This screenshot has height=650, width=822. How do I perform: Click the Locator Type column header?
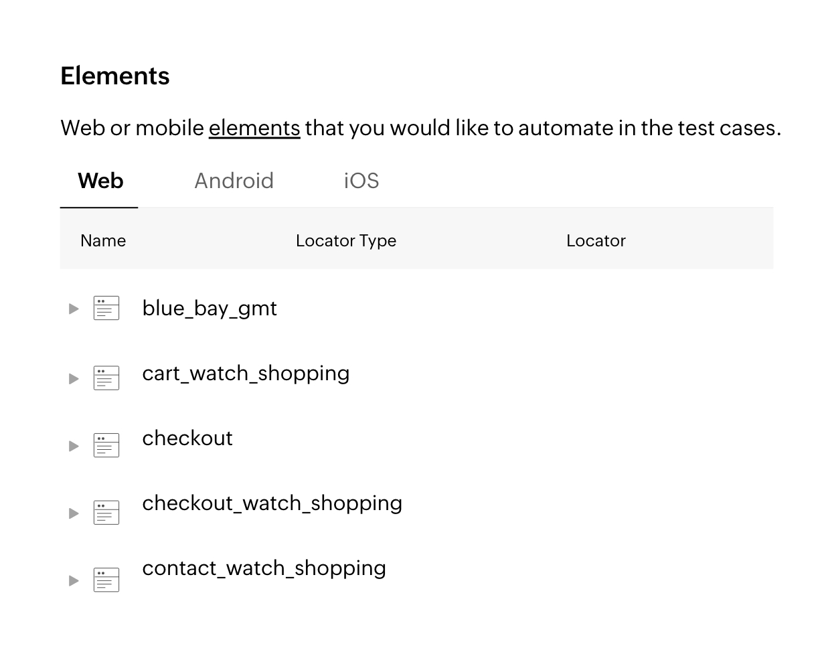(346, 240)
